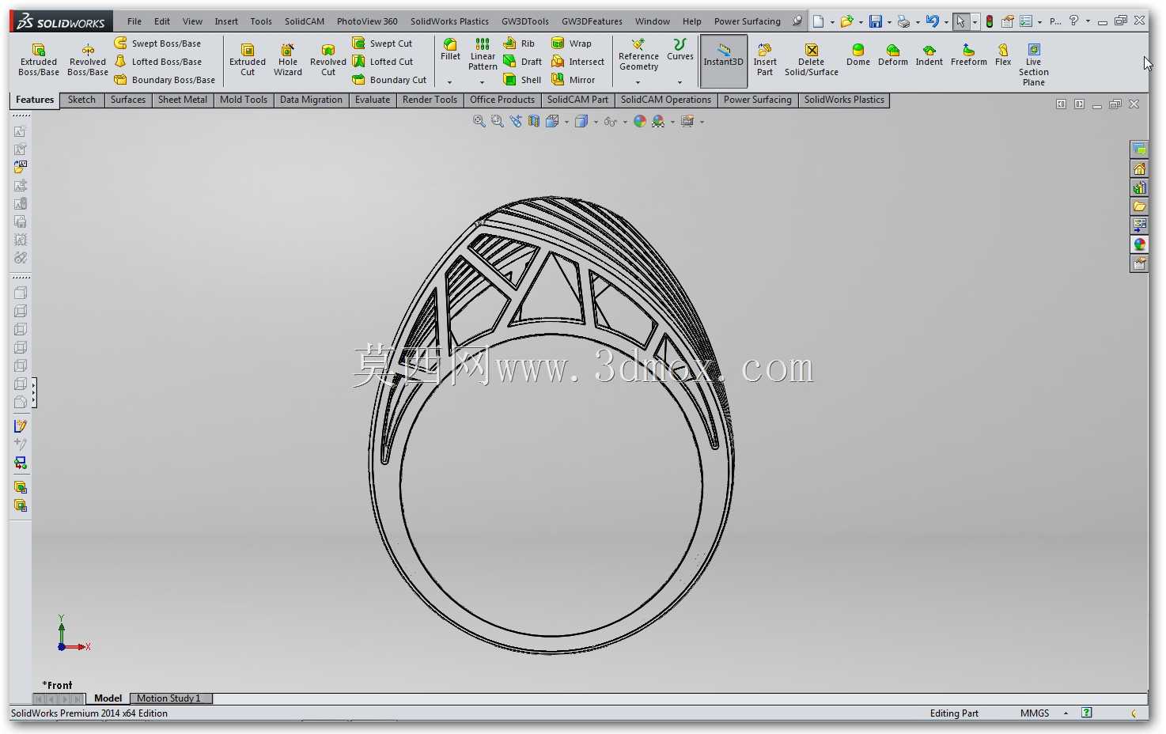
Task: Click the Swept Boss/Base tool
Action: (x=157, y=44)
